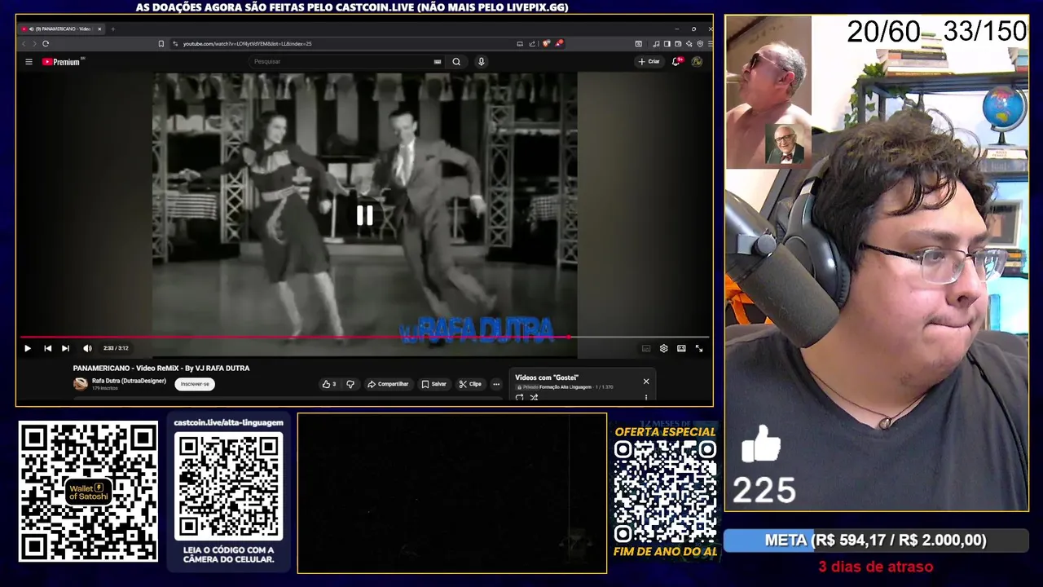Open video settings gear
Image resolution: width=1043 pixels, height=587 pixels.
tap(663, 348)
